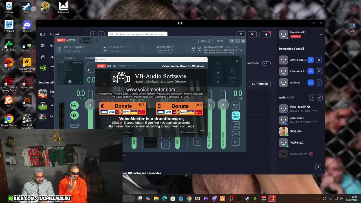The image size is (361, 203).
Task: Open VBAN settings in Voicemeeter
Action: click(x=204, y=41)
